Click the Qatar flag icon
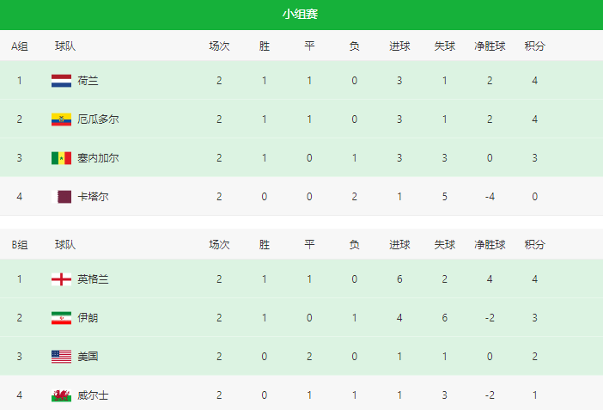The height and width of the screenshot is (410, 603). tap(62, 197)
